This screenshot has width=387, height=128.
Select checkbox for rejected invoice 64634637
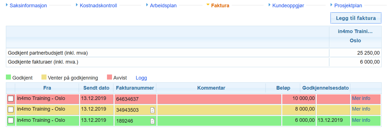[11, 99]
